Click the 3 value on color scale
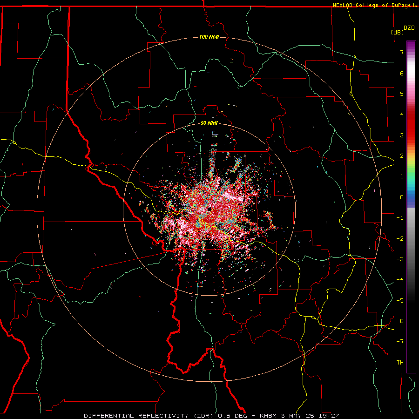 pos(402,135)
